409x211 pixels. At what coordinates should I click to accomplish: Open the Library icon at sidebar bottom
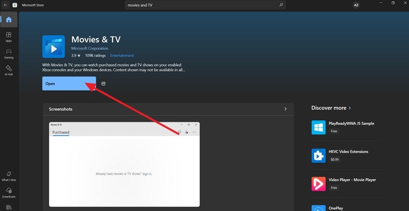pyautogui.click(x=9, y=208)
